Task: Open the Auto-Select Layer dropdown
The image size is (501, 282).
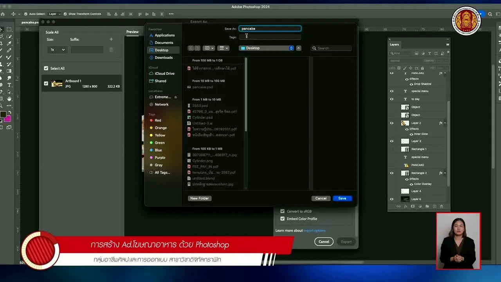Action: tap(54, 14)
